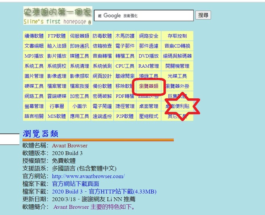This screenshot has height=215, width=265.
Task: Go to the 加密工具 category
Action: pyautogui.click(x=79, y=96)
